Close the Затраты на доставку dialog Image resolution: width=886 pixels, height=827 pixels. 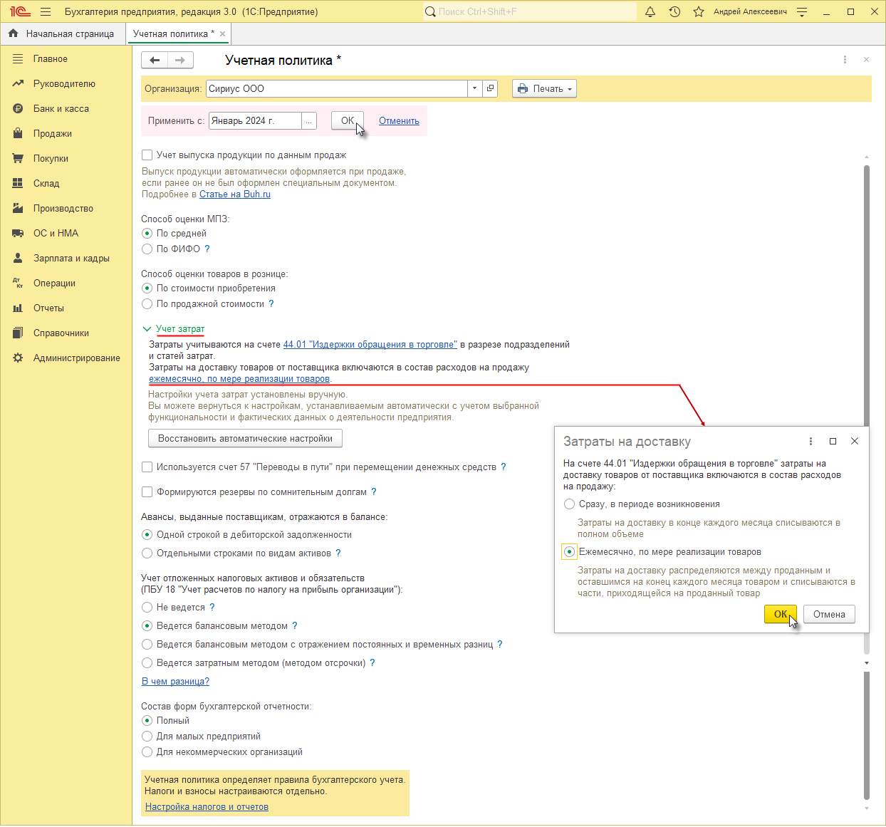coord(855,441)
